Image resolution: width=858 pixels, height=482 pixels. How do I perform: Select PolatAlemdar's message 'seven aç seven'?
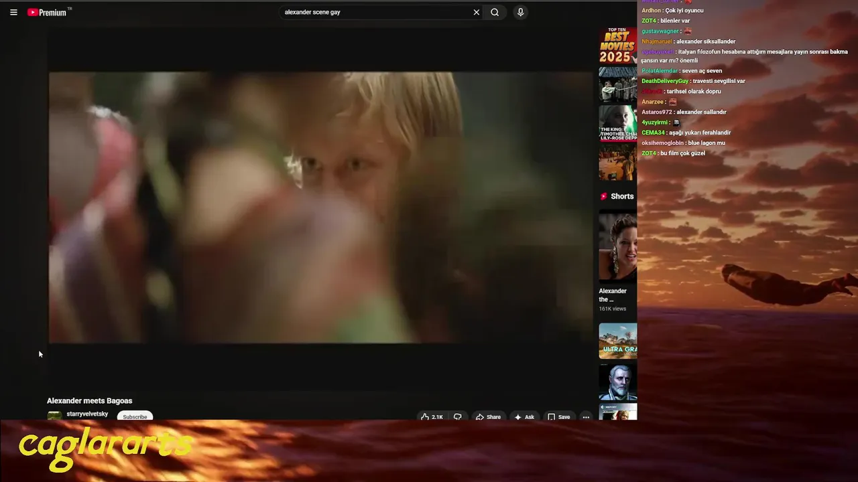tap(702, 71)
